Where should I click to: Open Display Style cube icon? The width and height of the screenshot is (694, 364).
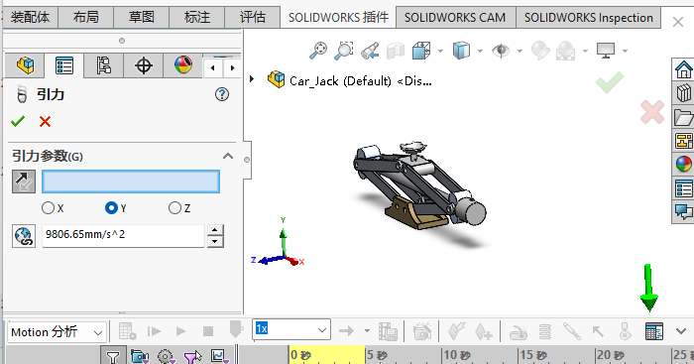coord(461,51)
